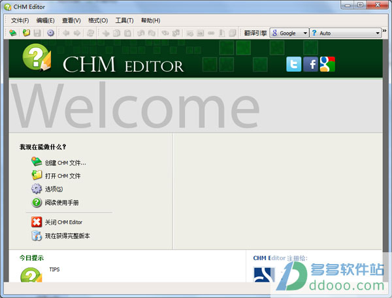
Task: Click the green book icon beside 创建 CHM 文件
Action: tap(37, 162)
